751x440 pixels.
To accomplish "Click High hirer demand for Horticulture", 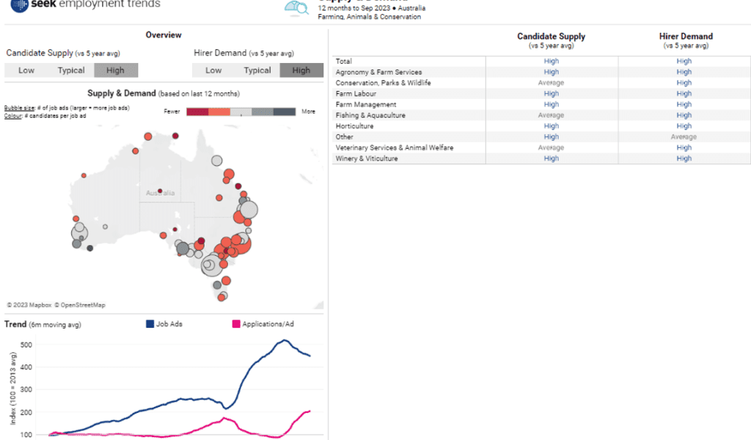I will (x=684, y=126).
